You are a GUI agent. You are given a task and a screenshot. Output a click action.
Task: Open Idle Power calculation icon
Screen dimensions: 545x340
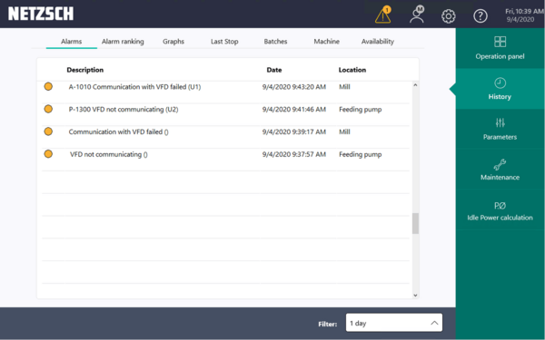point(500,206)
